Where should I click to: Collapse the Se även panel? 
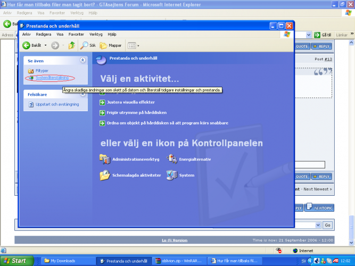(82, 61)
